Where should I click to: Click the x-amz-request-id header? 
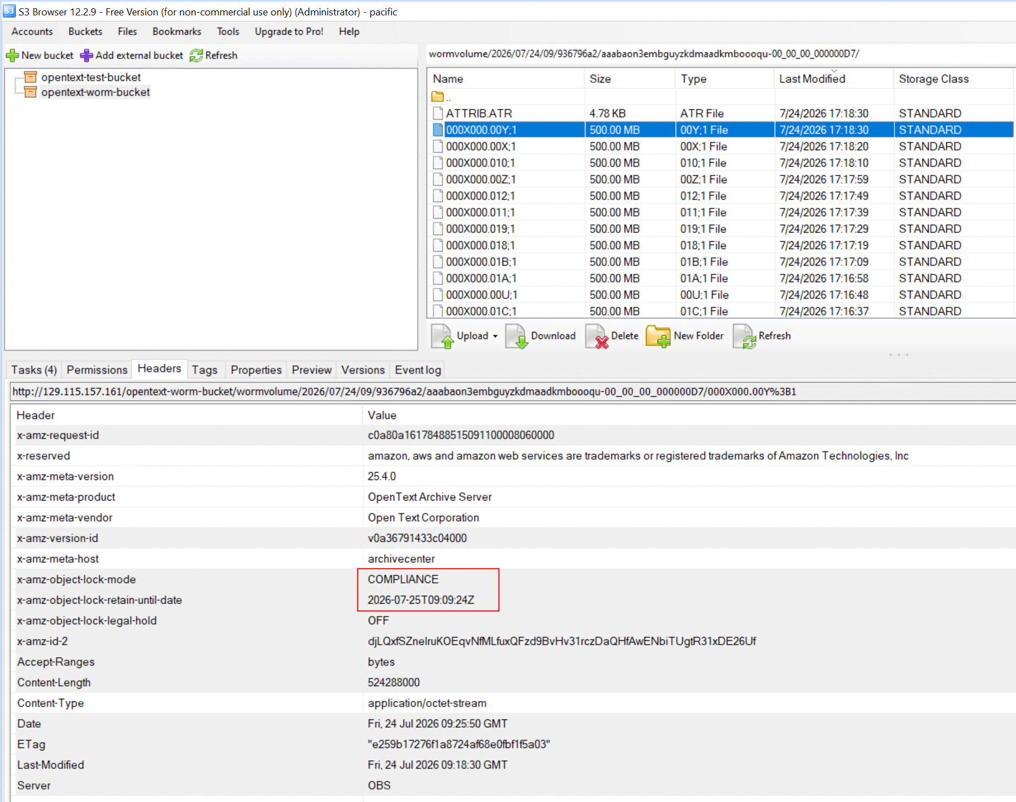tap(58, 435)
